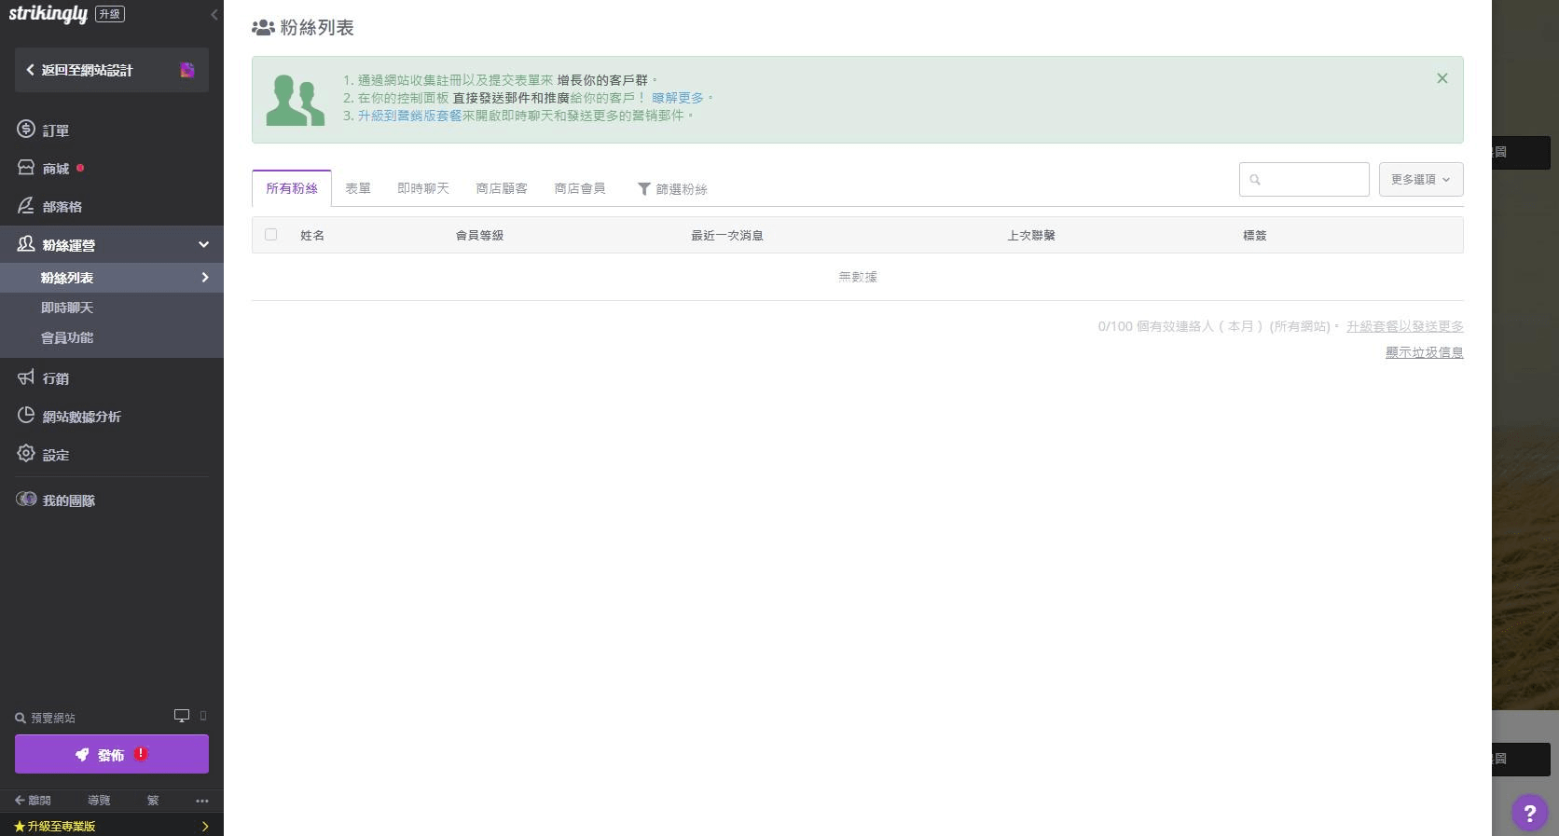
Task: Click 姓名 column header
Action: [x=312, y=236]
